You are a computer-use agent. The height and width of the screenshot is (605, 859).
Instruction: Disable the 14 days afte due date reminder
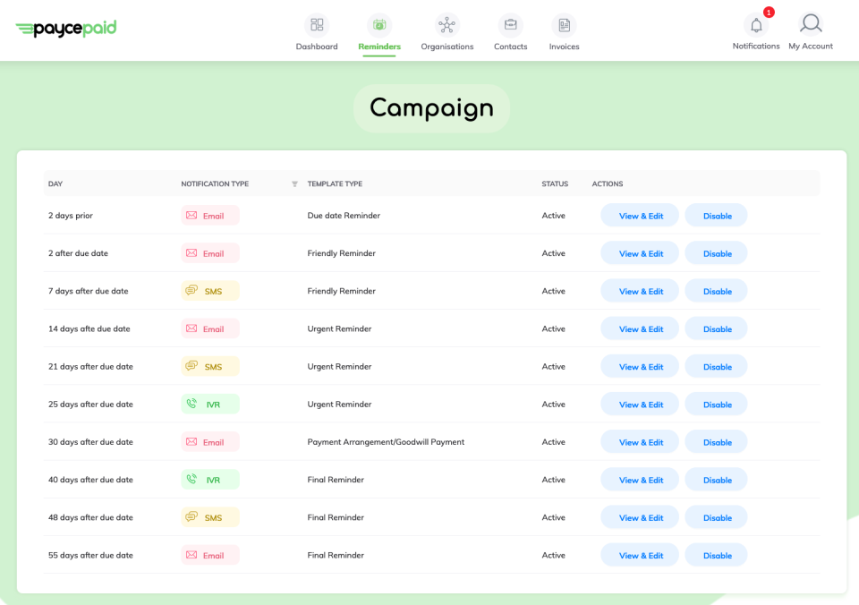[717, 328]
